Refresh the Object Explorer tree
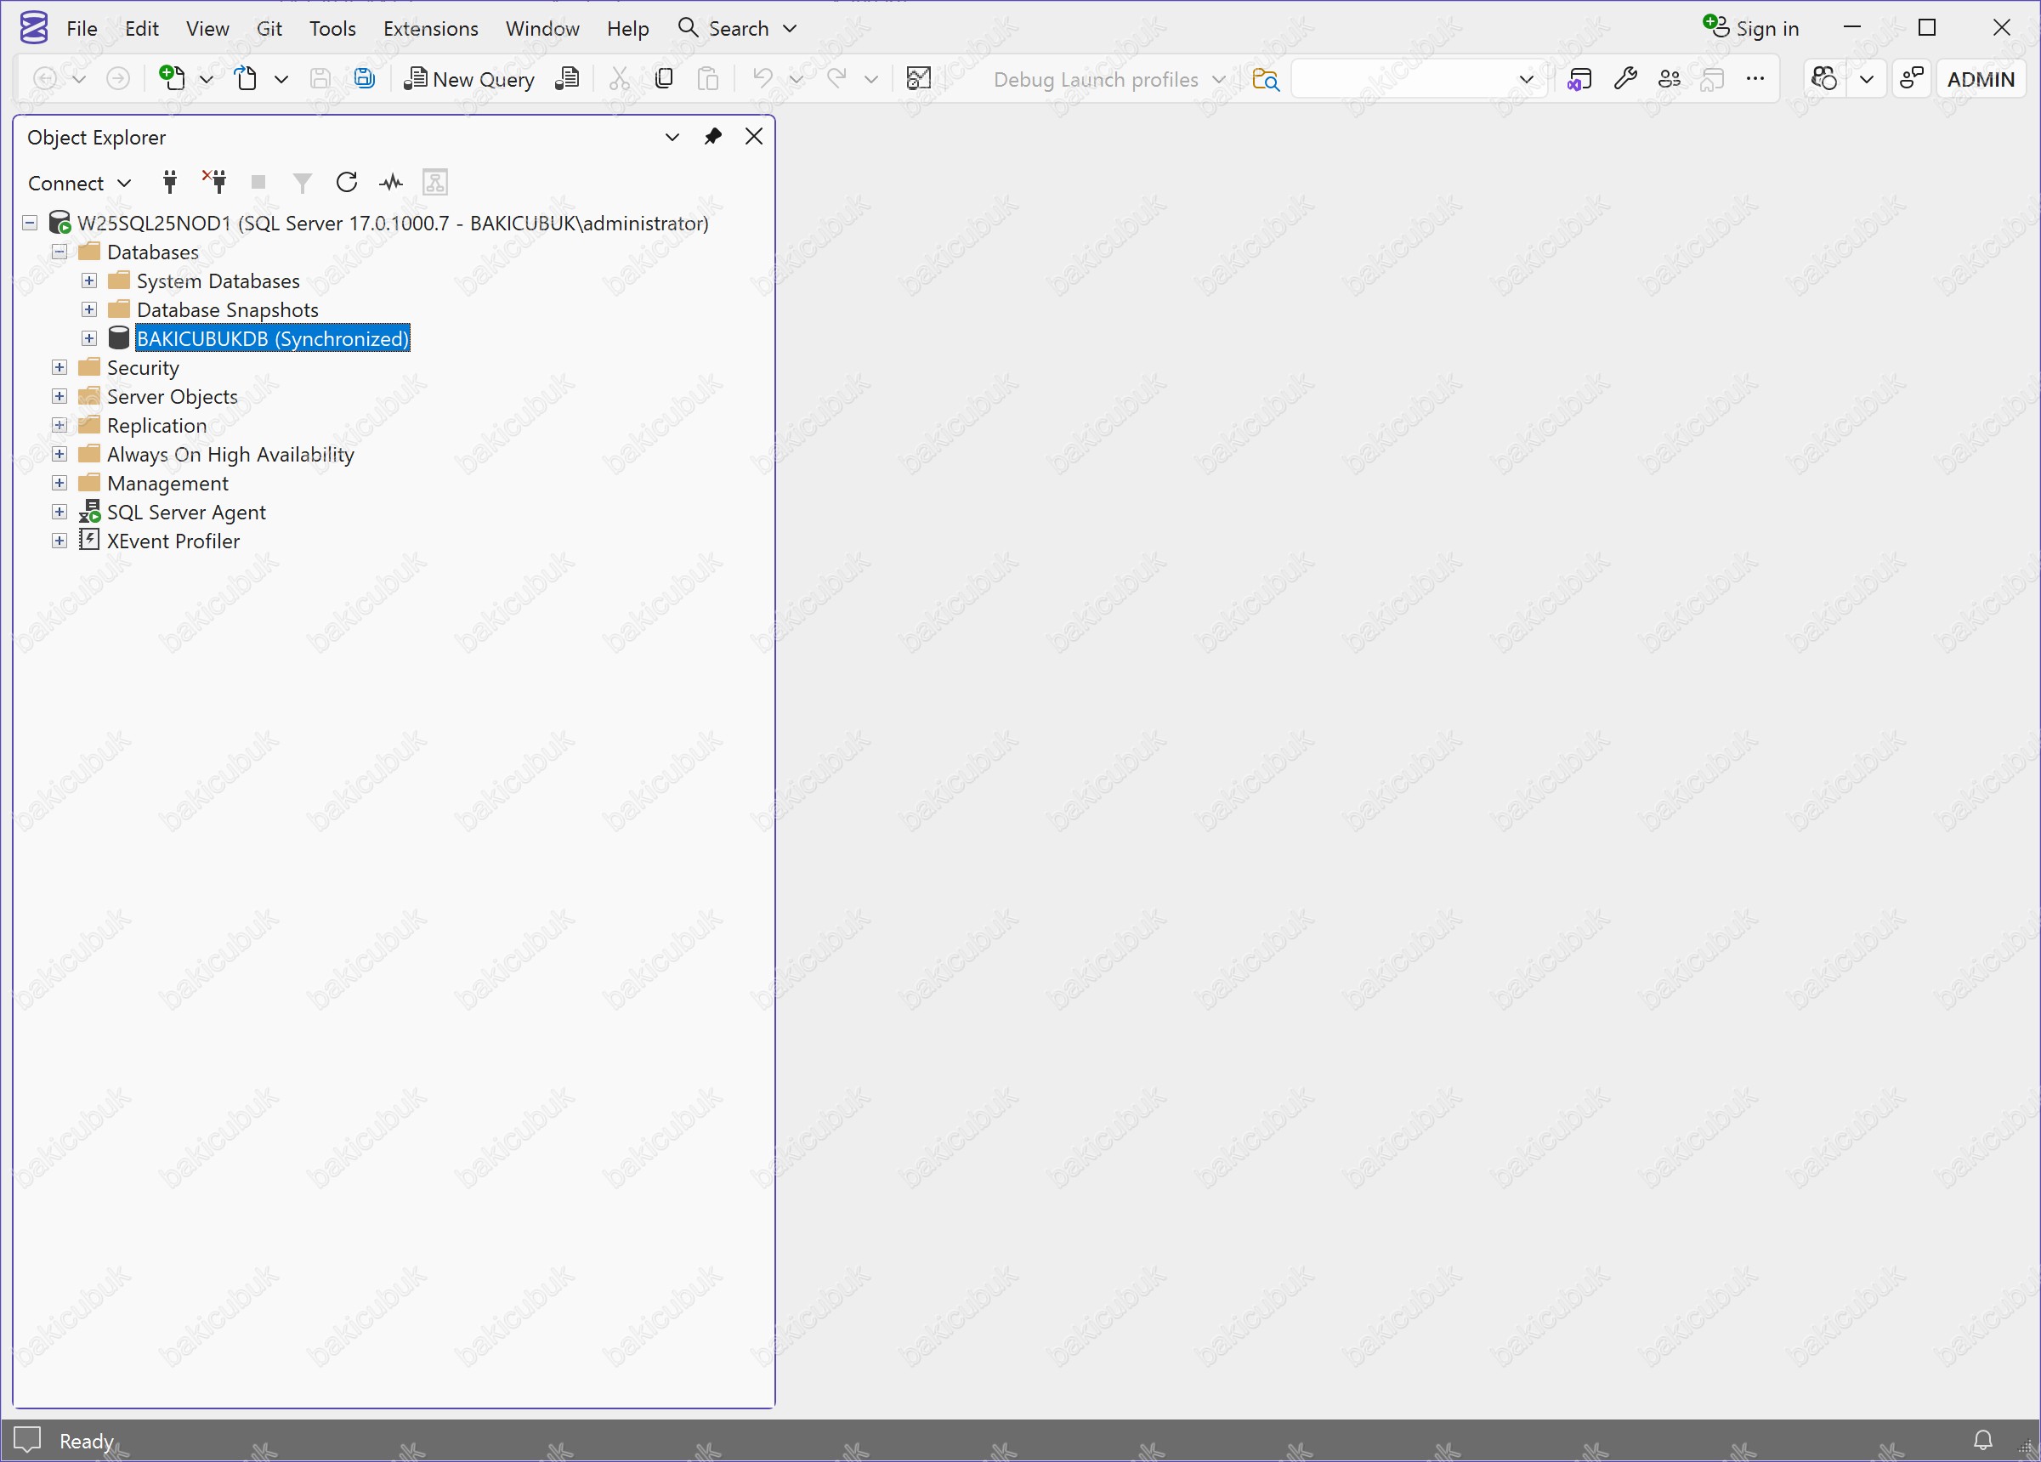2041x1462 pixels. [x=347, y=183]
